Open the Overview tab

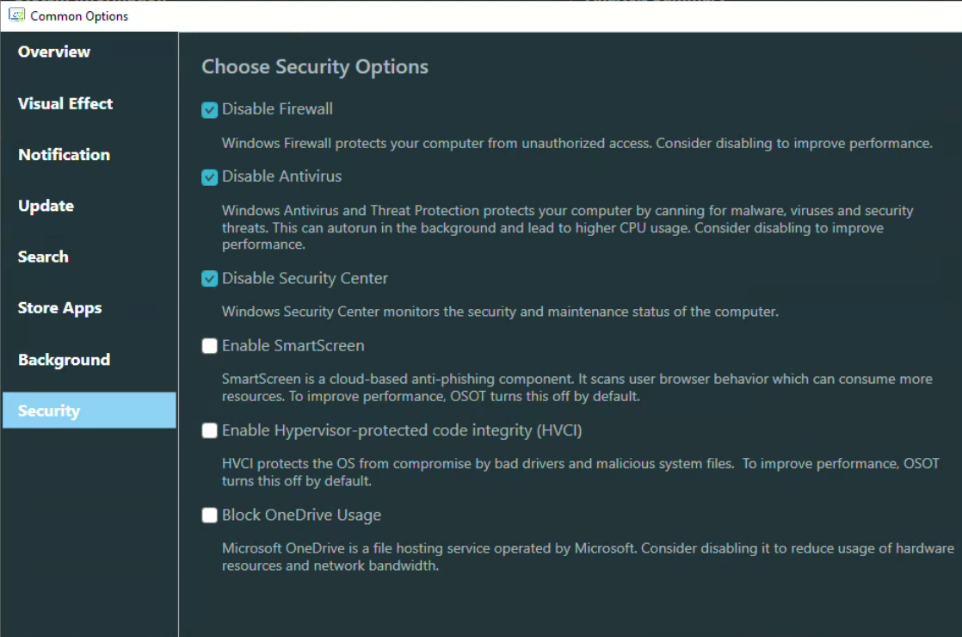54,52
